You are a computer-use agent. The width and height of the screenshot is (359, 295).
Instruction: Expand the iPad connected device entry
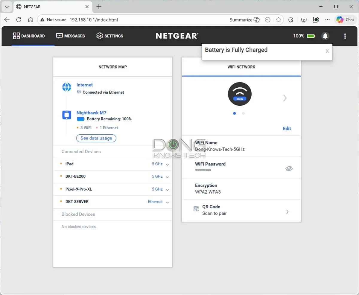pyautogui.click(x=167, y=164)
